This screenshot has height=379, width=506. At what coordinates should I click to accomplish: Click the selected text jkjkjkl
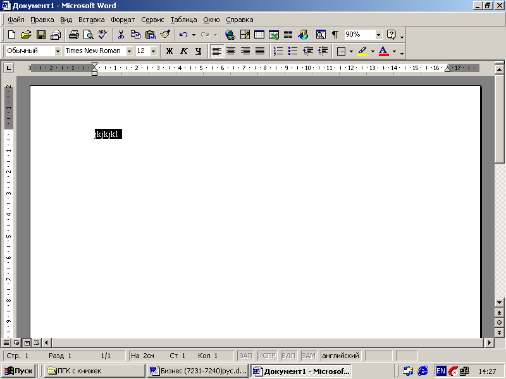[x=108, y=134]
